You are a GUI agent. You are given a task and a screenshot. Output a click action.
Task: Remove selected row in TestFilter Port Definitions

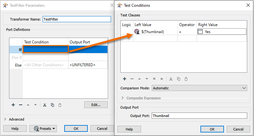click(x=21, y=105)
